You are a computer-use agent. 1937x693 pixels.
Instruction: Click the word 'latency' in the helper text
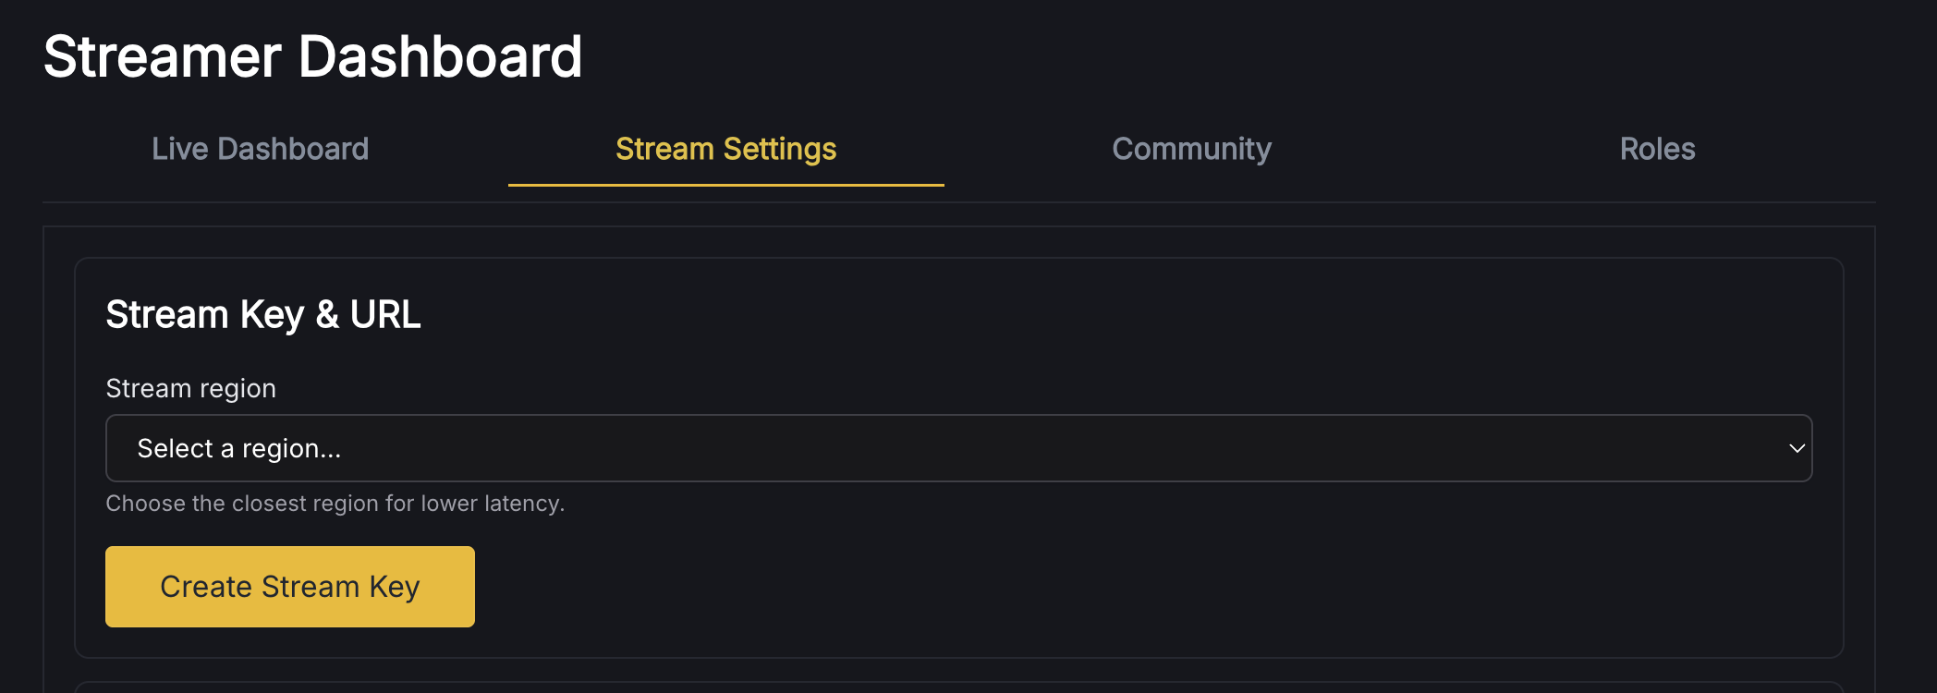pos(523,504)
